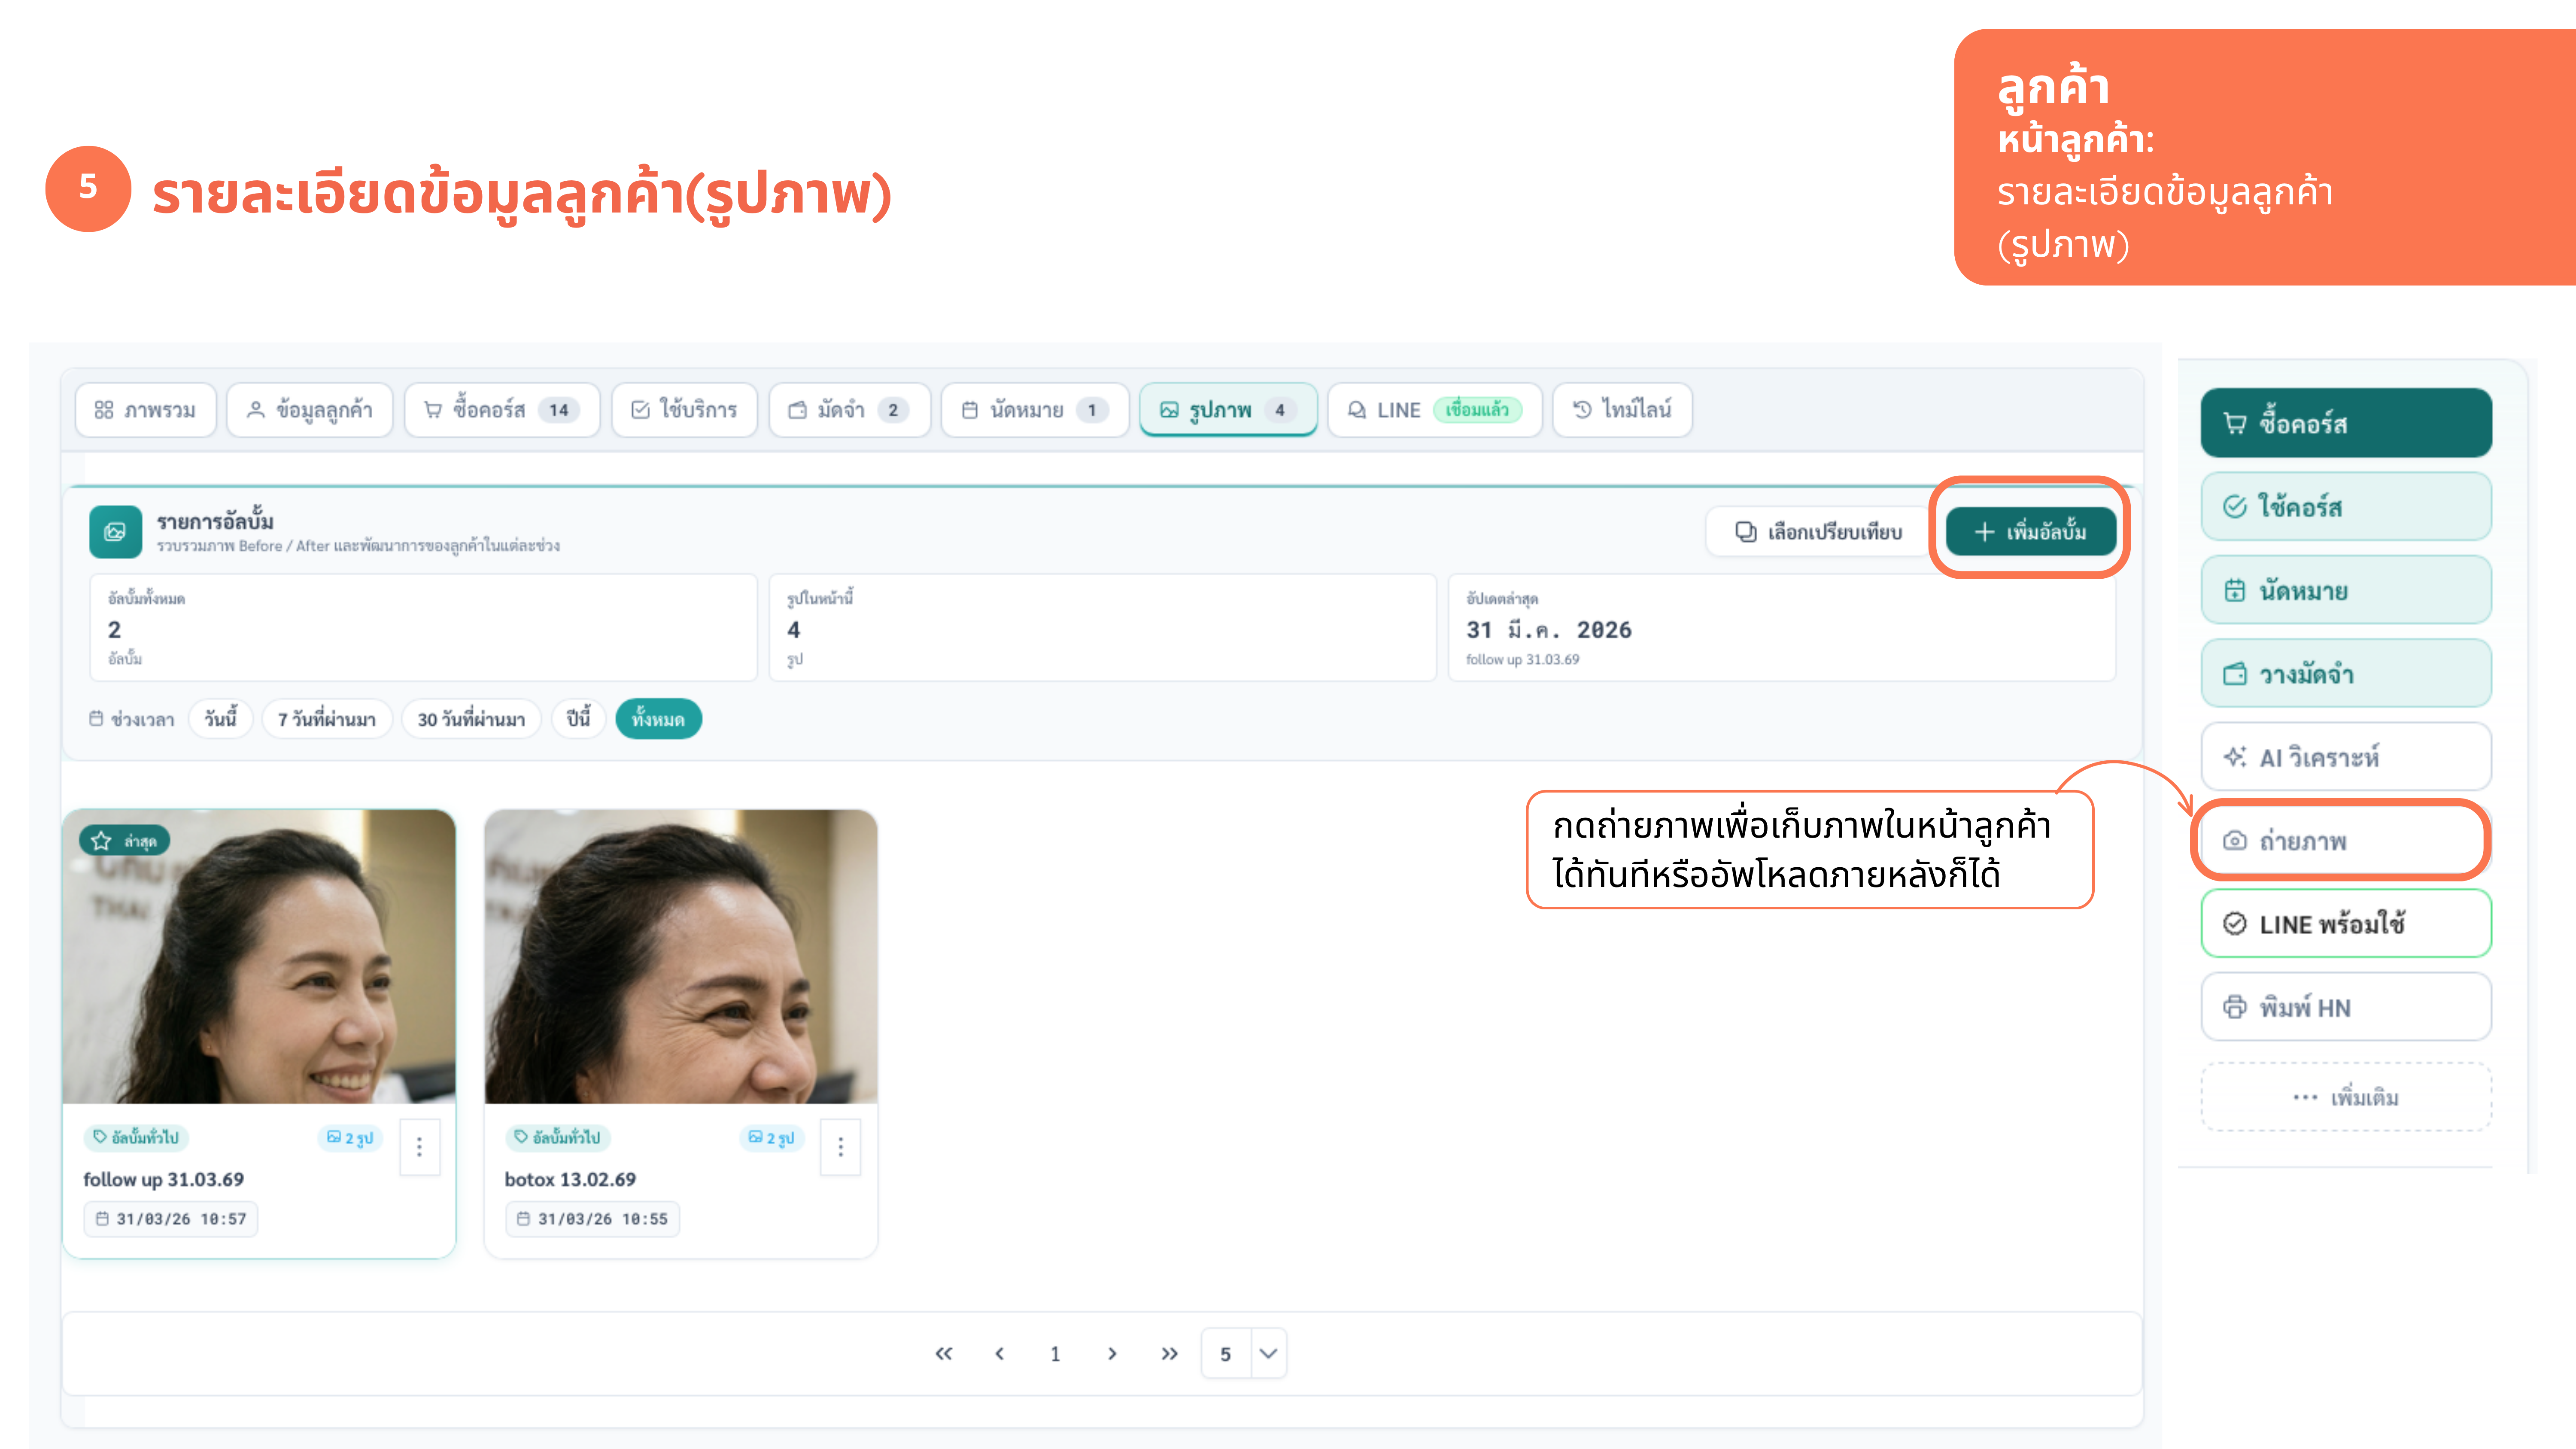Open the ซื้อคอร์ส tab with 14 badge

coord(502,410)
